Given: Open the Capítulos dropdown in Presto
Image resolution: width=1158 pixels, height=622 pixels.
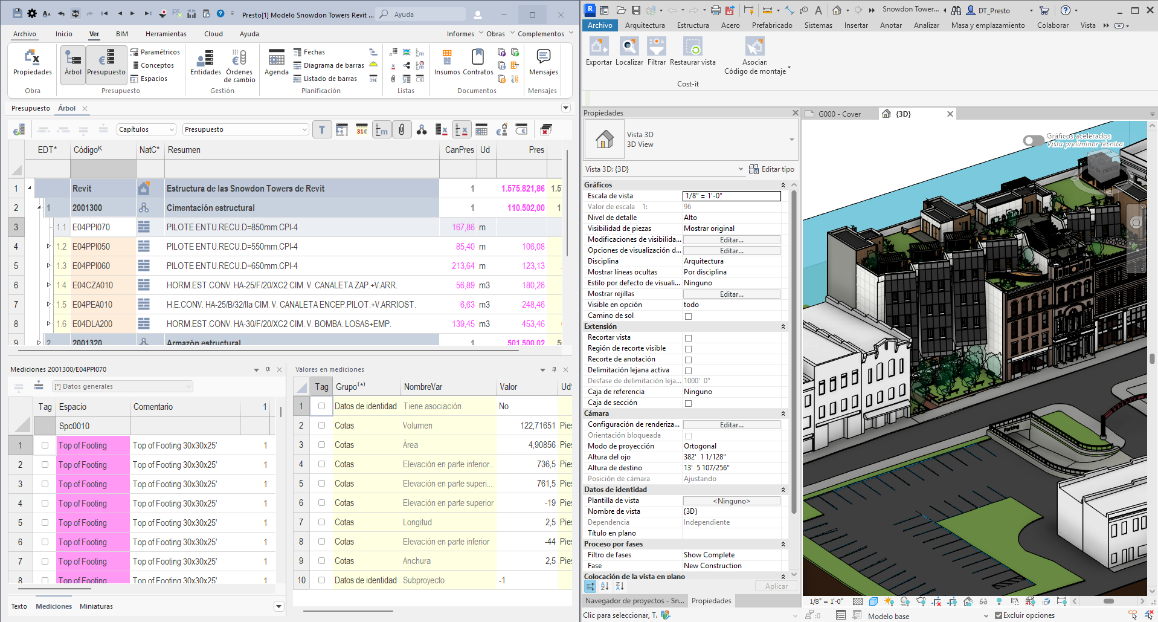Looking at the screenshot, I should pyautogui.click(x=146, y=129).
